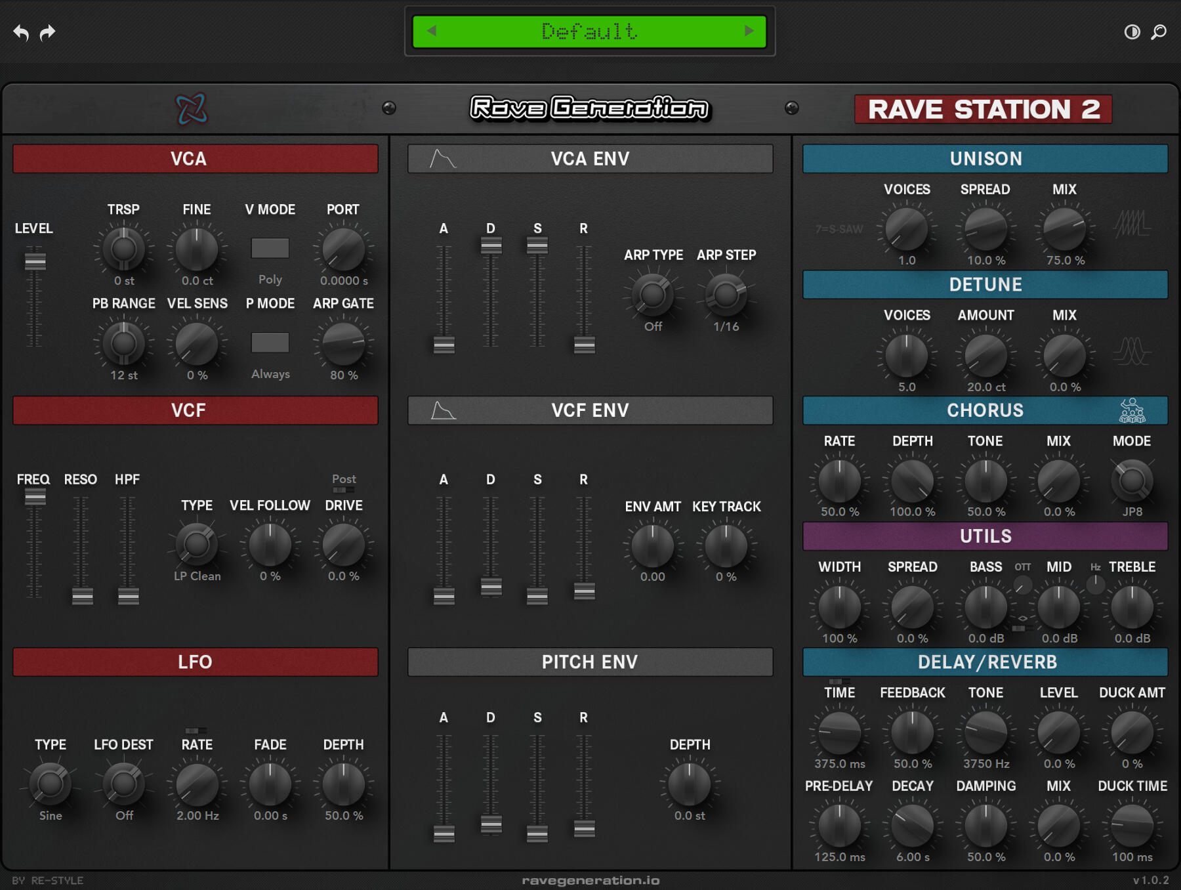Click the redo arrow icon
The image size is (1181, 890).
pos(49,32)
